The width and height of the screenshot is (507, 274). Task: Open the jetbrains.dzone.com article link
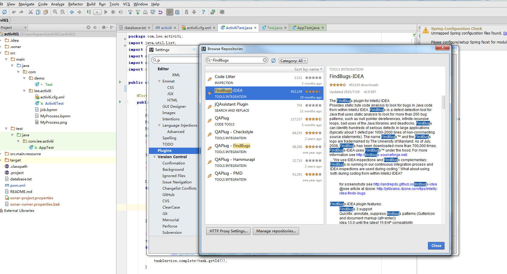pyautogui.click(x=388, y=191)
